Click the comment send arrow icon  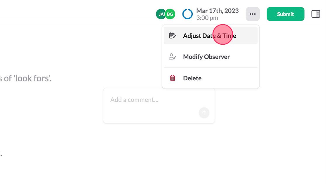coord(204,113)
